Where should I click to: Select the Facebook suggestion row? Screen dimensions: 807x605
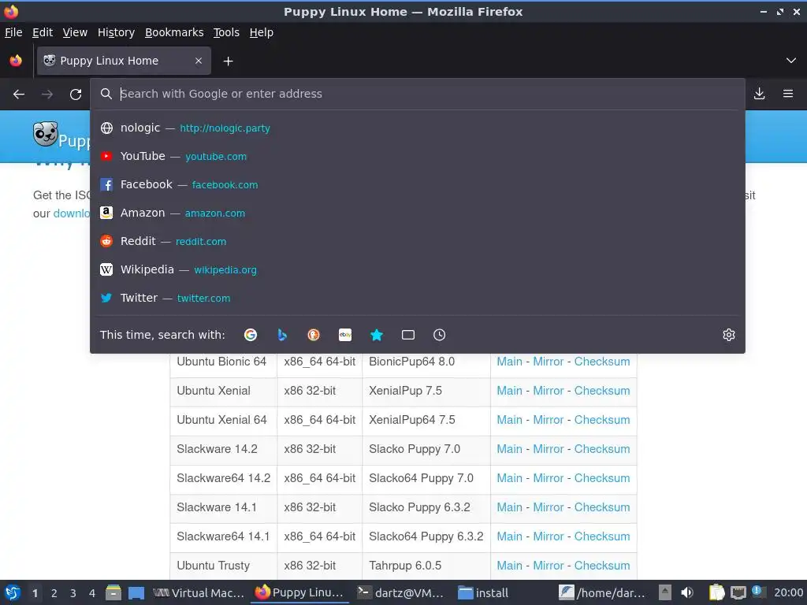tap(418, 184)
